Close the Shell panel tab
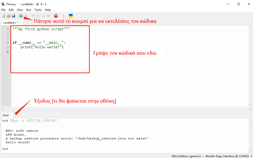This screenshot has height=158, width=253. click(11, 115)
